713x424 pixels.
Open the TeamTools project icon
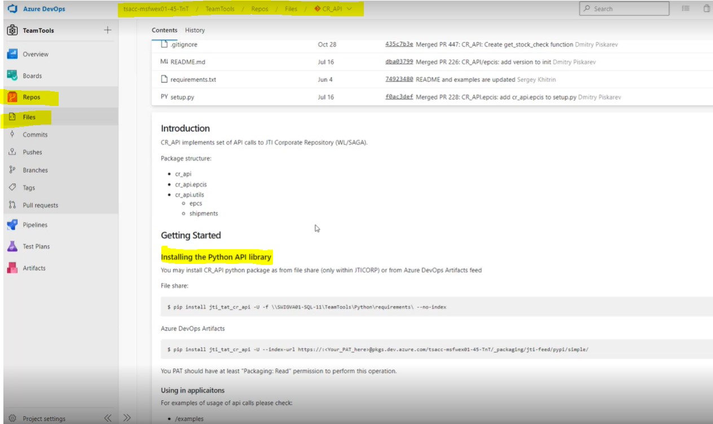12,30
